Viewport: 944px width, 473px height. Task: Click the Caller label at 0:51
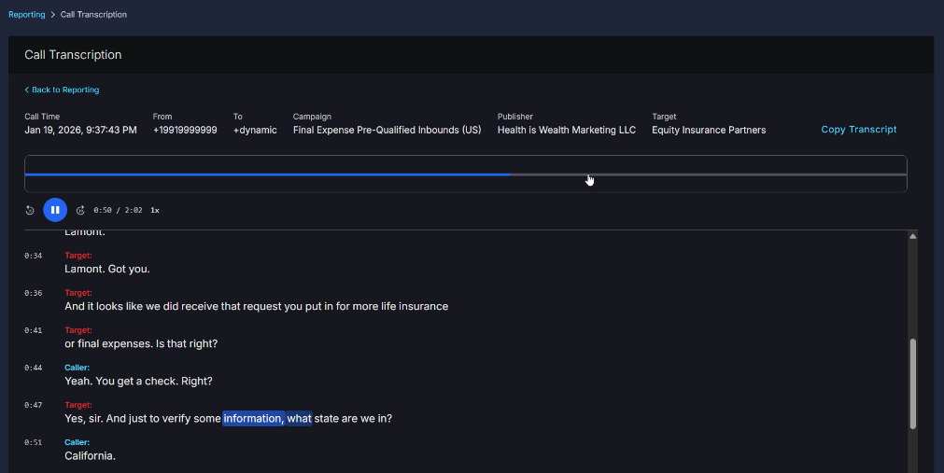pos(77,442)
